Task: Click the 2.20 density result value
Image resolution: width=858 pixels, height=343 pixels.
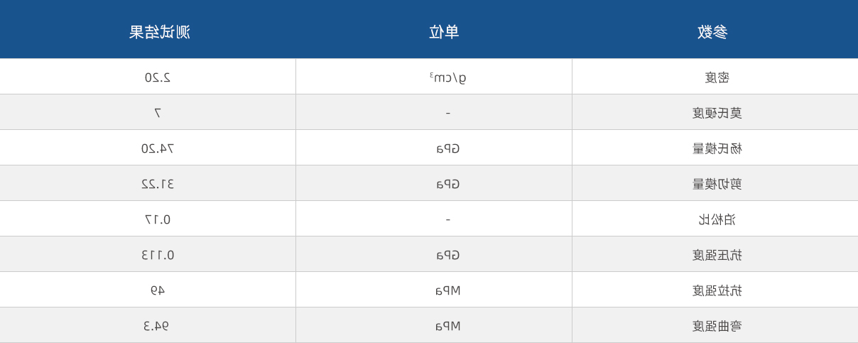Action: pos(158,77)
